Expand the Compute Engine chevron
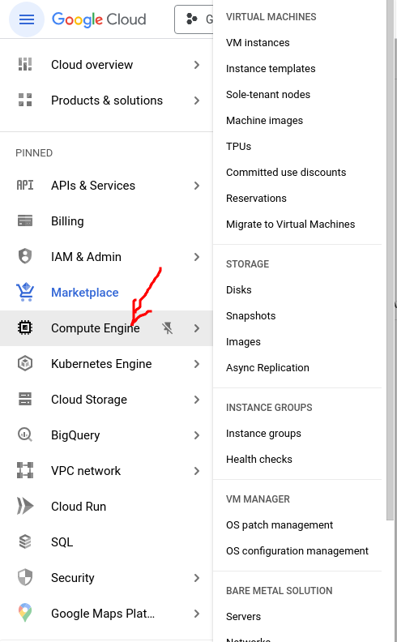 197,328
